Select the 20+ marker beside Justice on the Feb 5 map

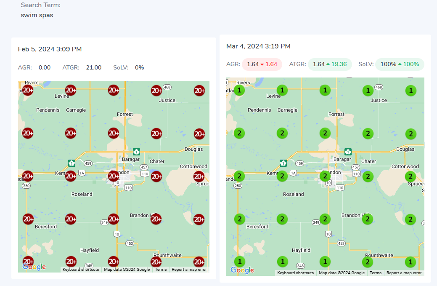tap(156, 90)
